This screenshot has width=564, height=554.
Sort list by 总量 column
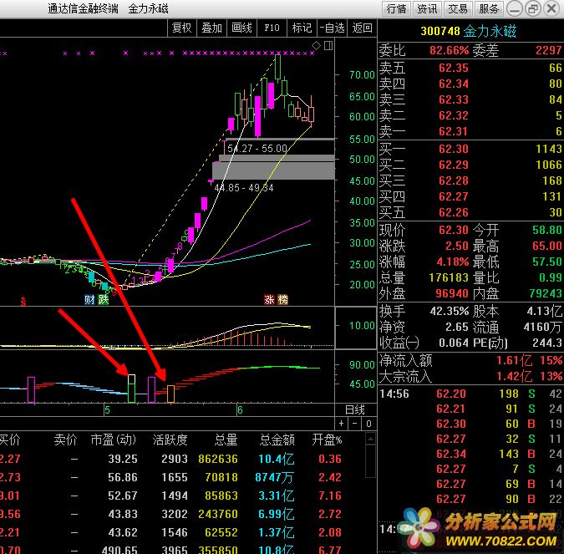(x=226, y=440)
